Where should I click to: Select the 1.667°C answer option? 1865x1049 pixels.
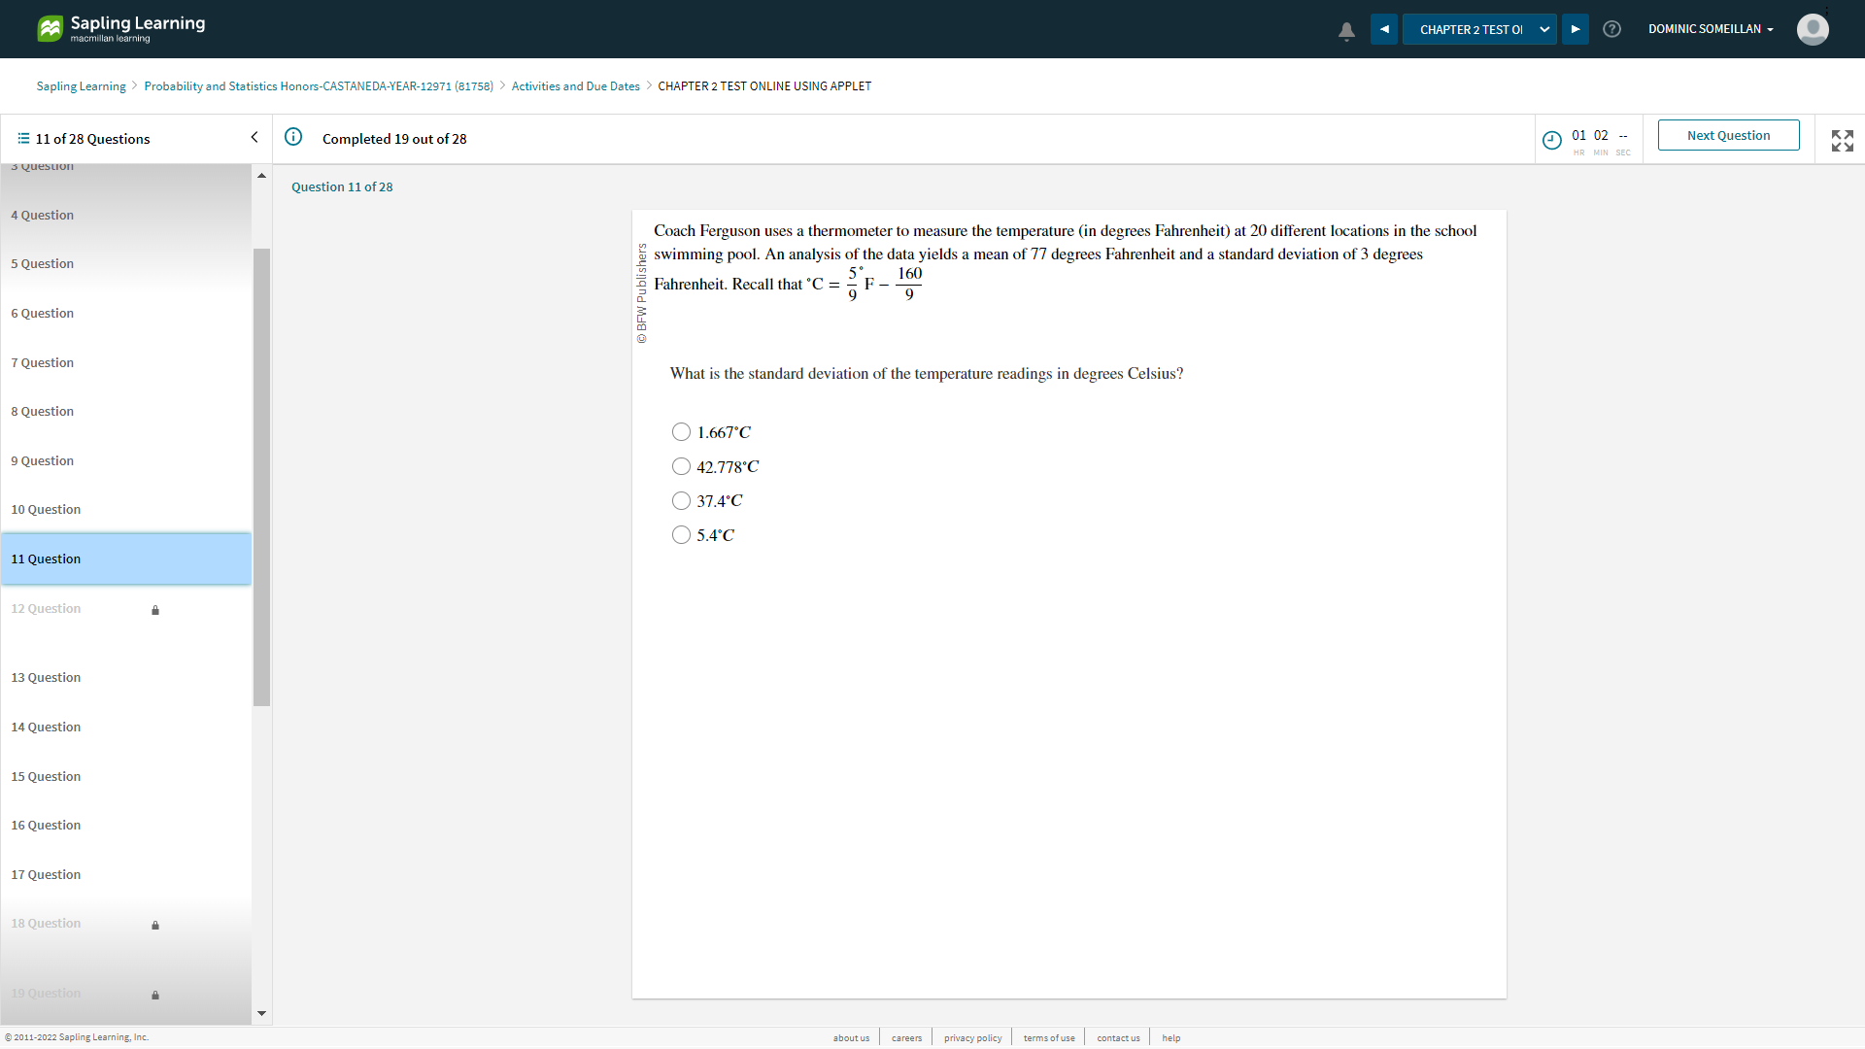click(x=682, y=432)
